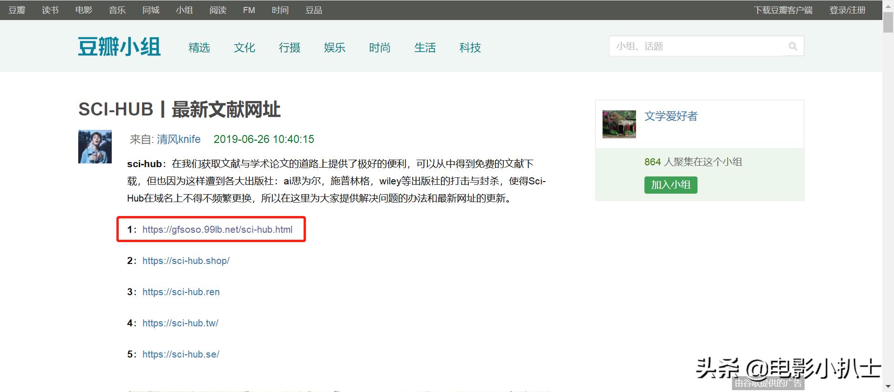This screenshot has width=894, height=392.
Task: Click the post timestamp 2019-06-26 10:40:15
Action: pyautogui.click(x=264, y=139)
